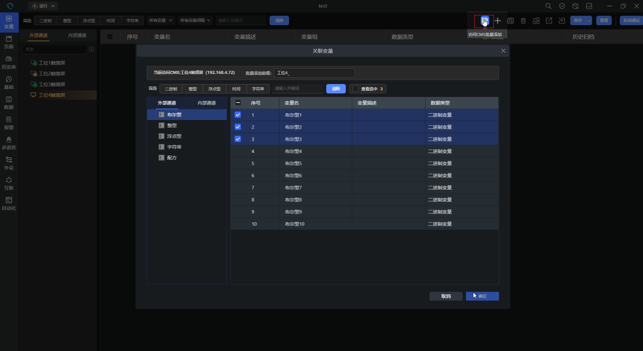The width and height of the screenshot is (643, 351).
Task: Click the export arrow toolbar icon
Action: coord(549,21)
